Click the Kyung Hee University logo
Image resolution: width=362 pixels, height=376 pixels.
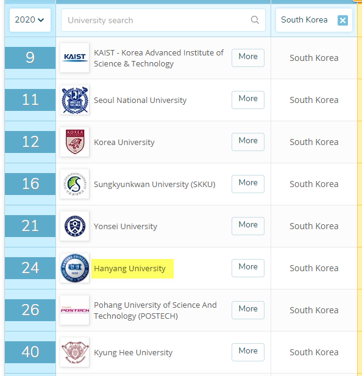(74, 352)
